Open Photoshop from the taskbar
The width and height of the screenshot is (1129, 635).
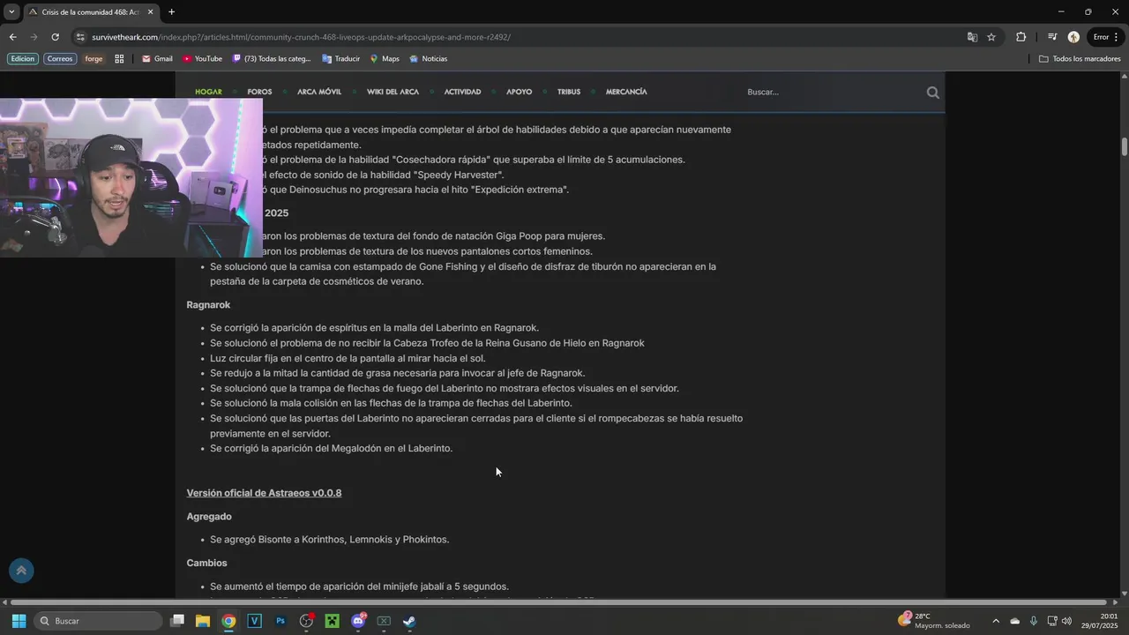tap(280, 621)
